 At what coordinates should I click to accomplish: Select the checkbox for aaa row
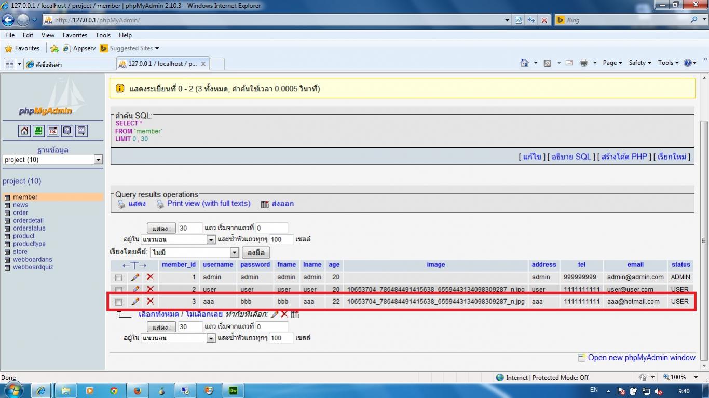click(x=119, y=302)
